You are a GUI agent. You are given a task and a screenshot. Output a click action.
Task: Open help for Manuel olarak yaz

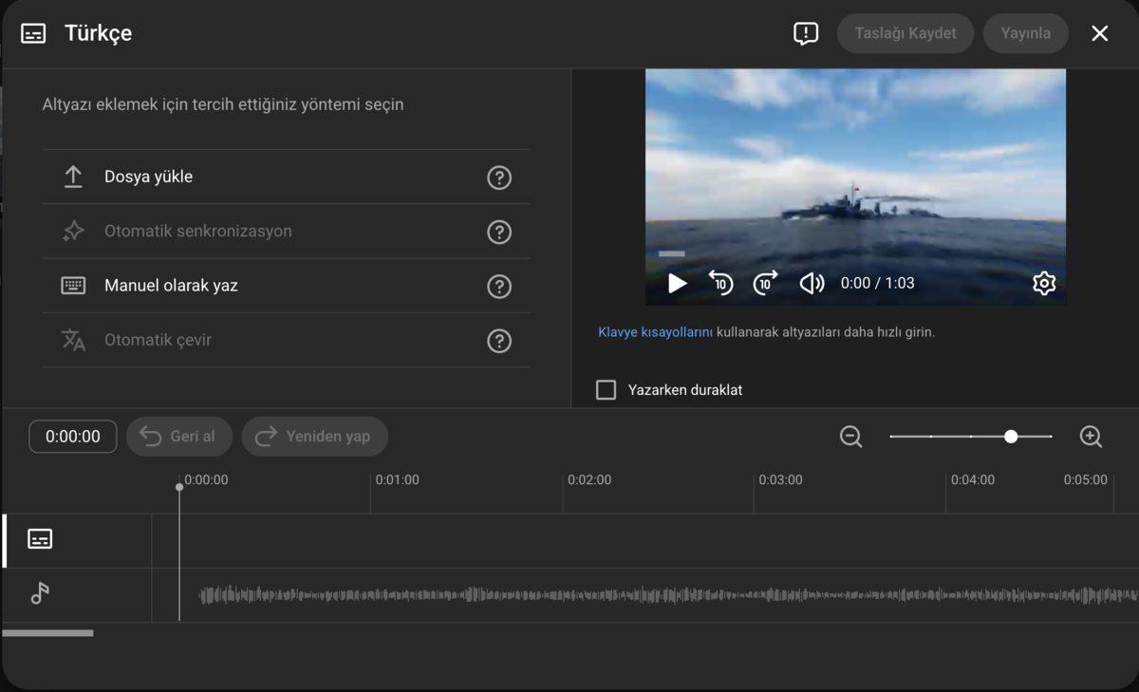click(x=499, y=287)
